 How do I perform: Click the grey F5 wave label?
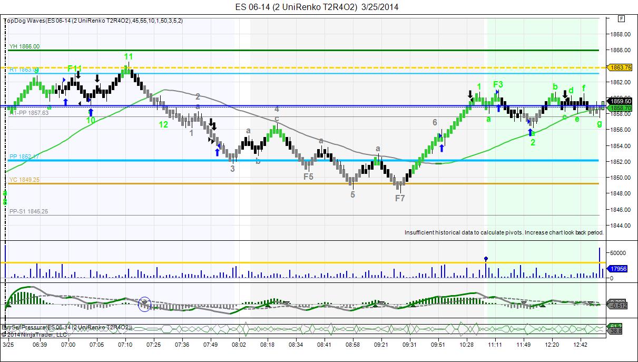309,177
